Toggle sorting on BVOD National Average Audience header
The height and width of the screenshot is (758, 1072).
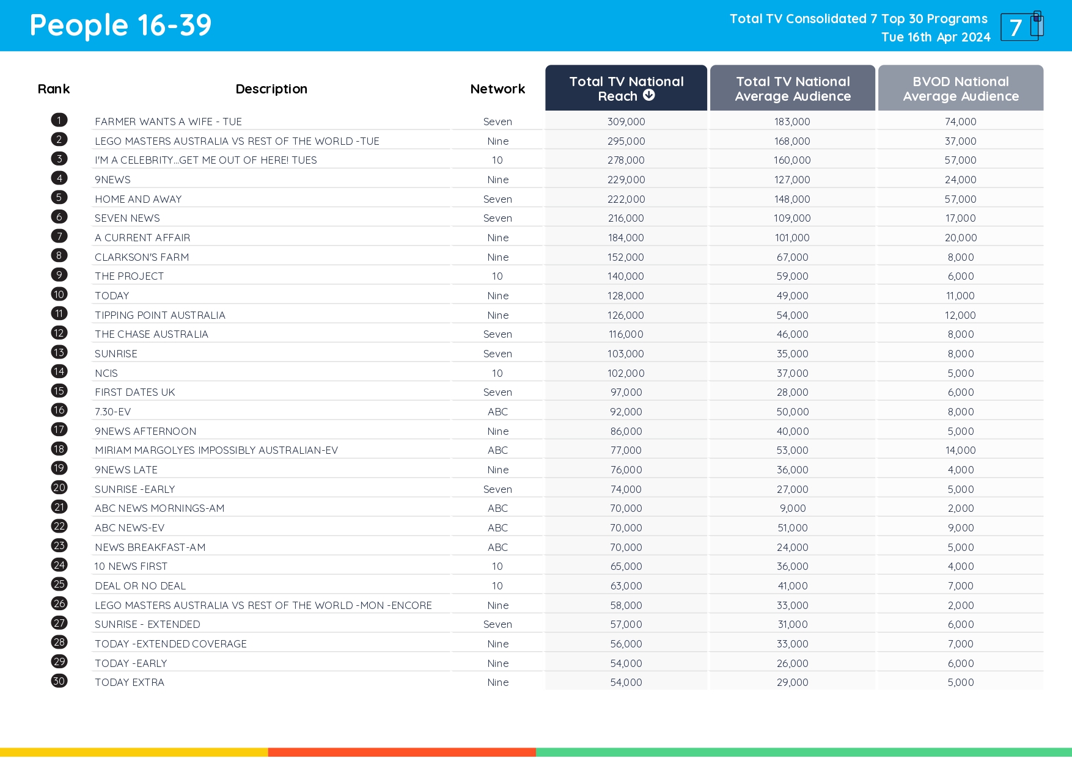click(960, 88)
